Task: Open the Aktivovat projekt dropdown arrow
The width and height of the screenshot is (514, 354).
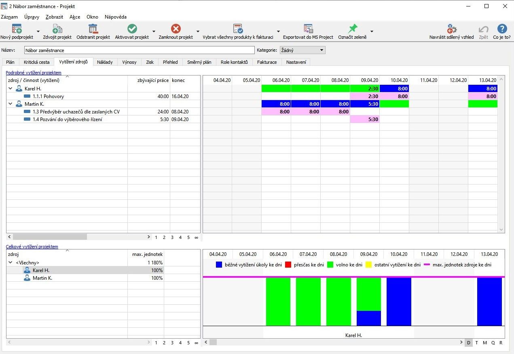Action: (x=154, y=31)
